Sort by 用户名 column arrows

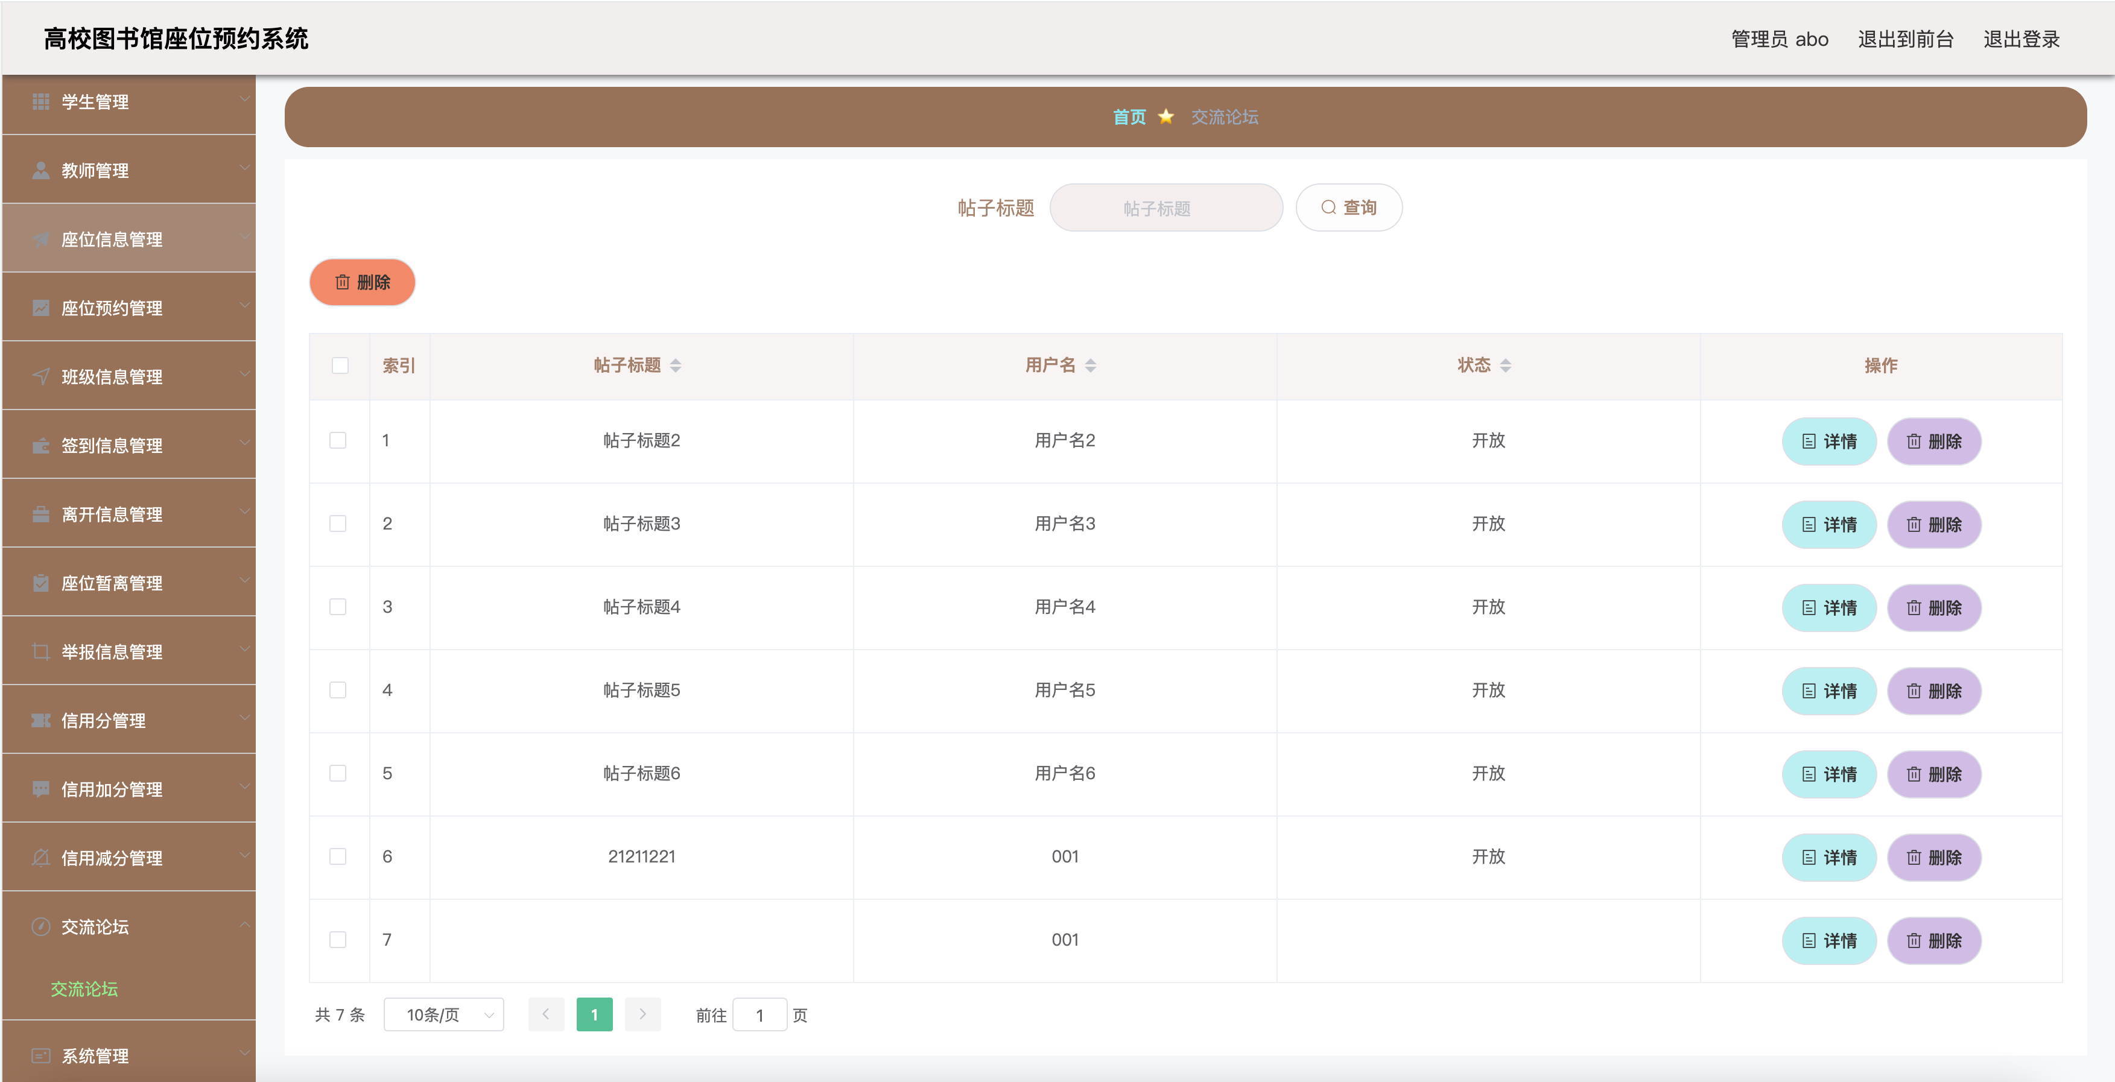tap(1090, 365)
